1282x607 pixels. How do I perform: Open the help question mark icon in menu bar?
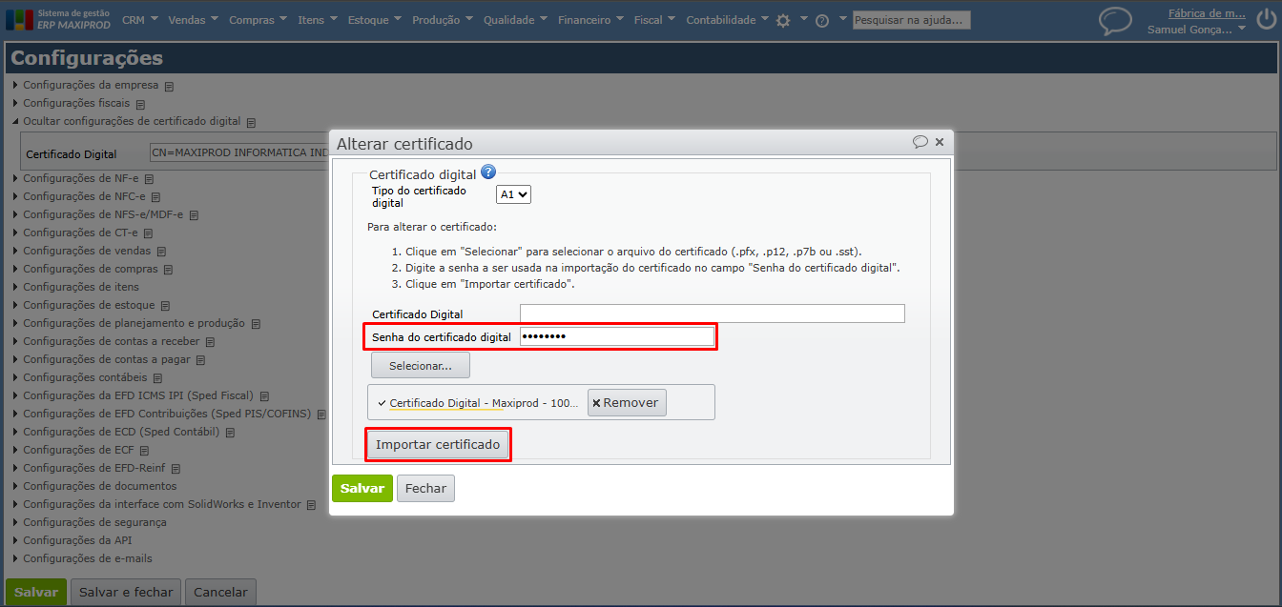click(x=821, y=20)
